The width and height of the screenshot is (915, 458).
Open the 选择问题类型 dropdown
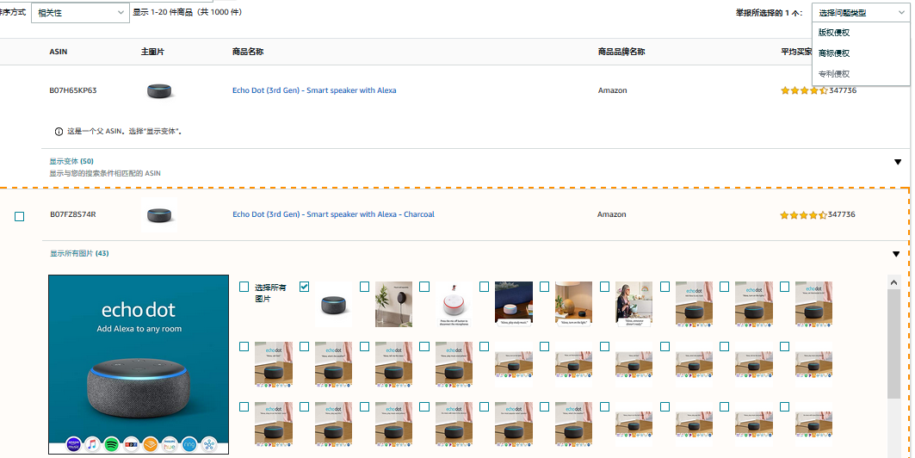coord(861,13)
